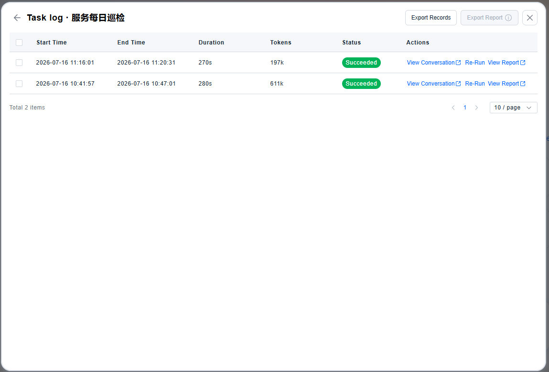Click the Succeeded badge of the 10:41:57 run
549x372 pixels.
[x=361, y=84]
